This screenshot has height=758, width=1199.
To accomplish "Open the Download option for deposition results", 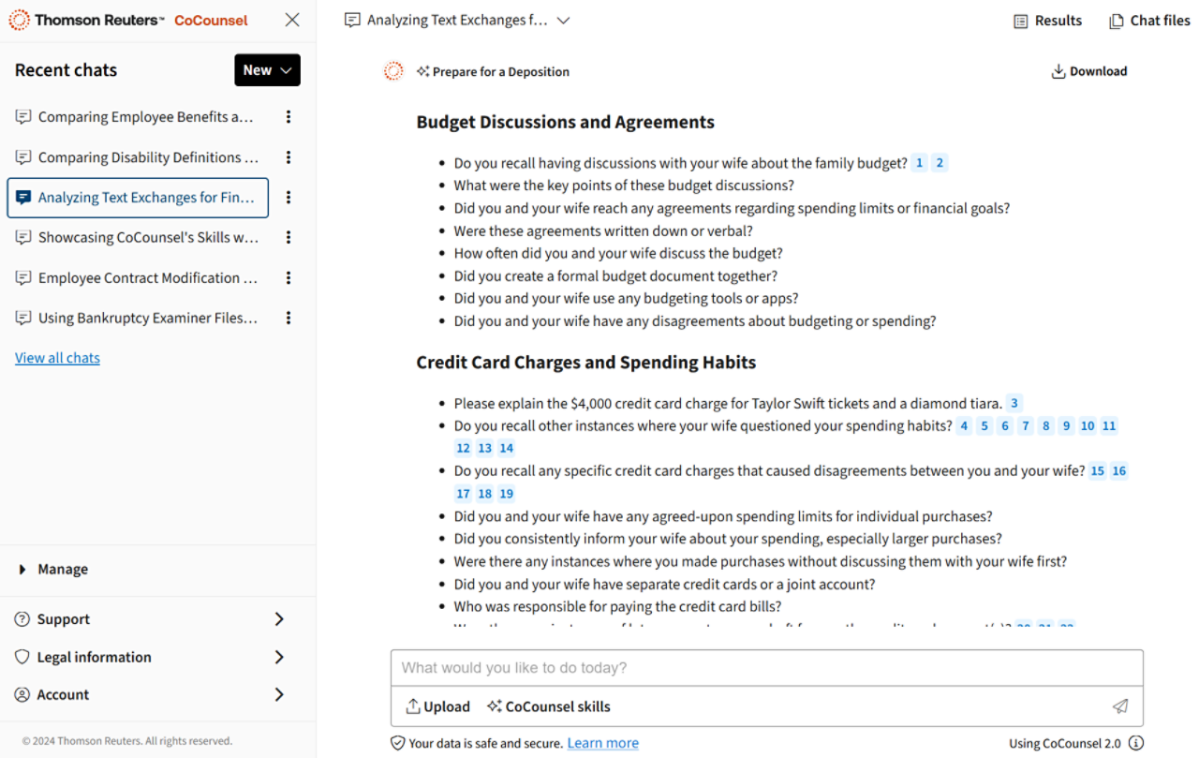I will [1088, 71].
